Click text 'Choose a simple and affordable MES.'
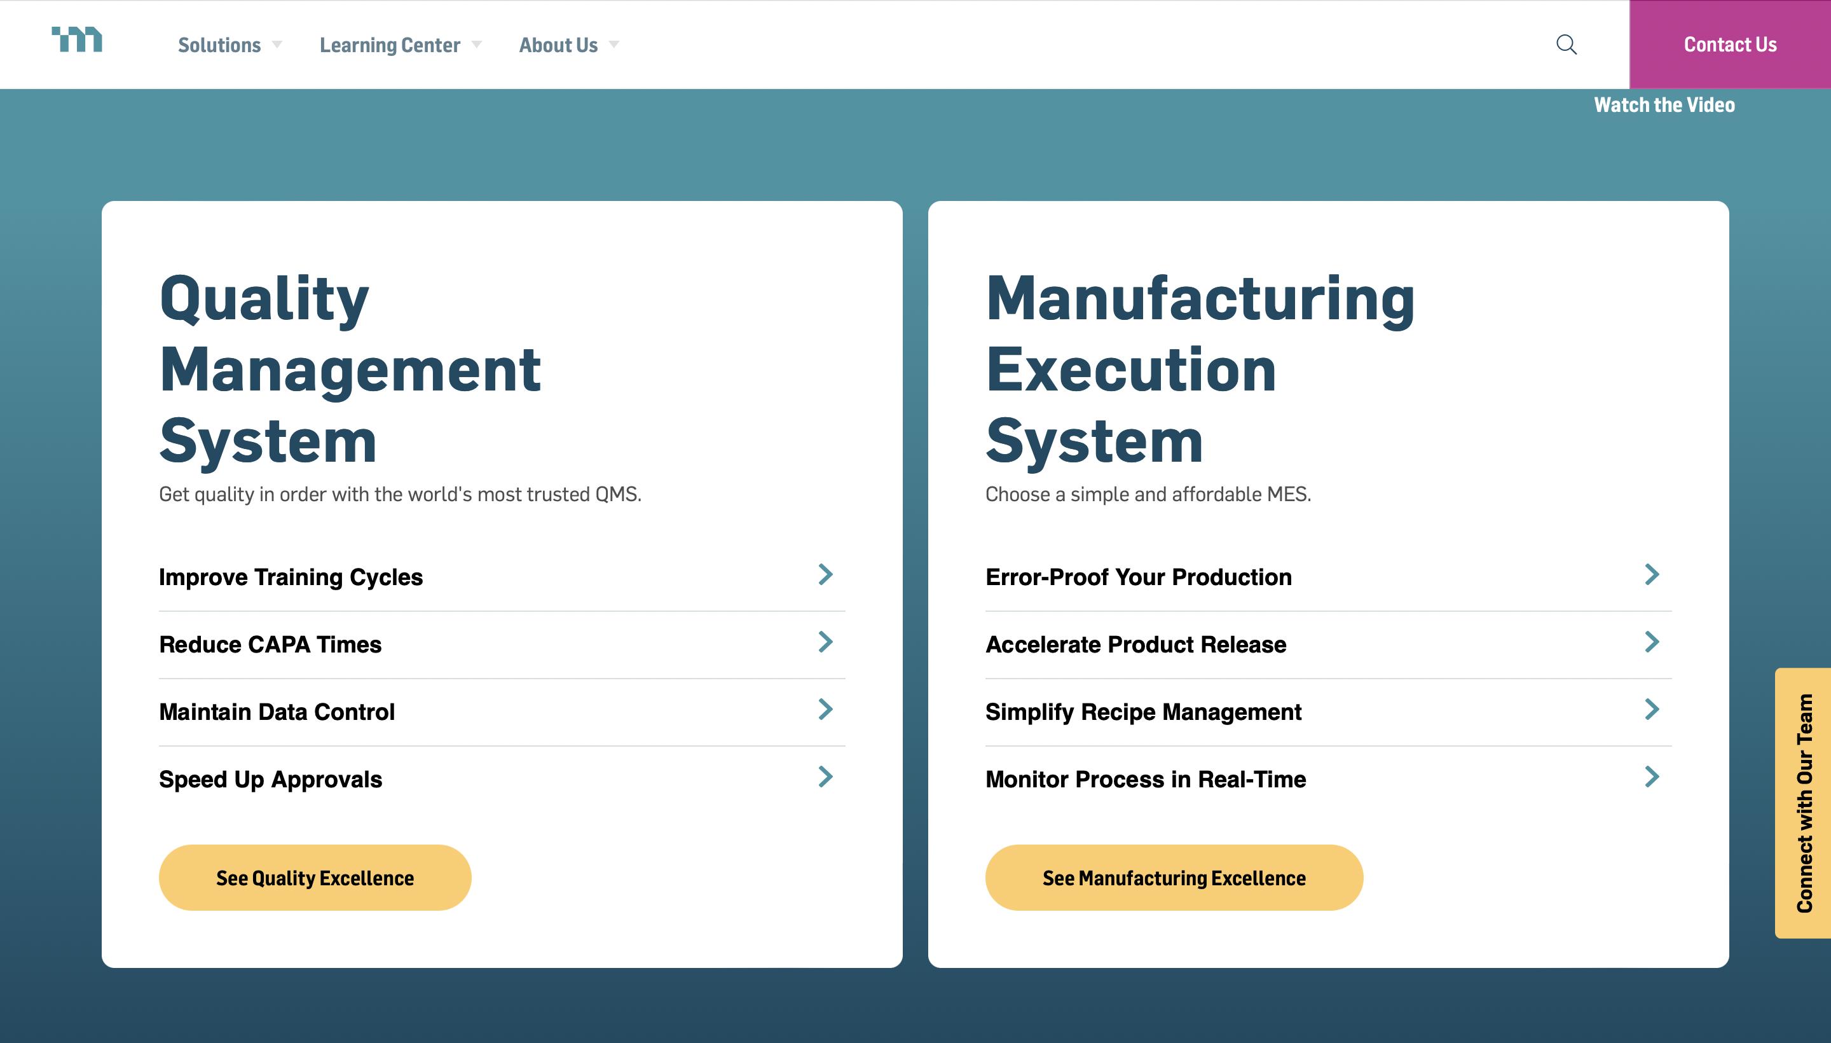This screenshot has width=1831, height=1043. click(1148, 494)
